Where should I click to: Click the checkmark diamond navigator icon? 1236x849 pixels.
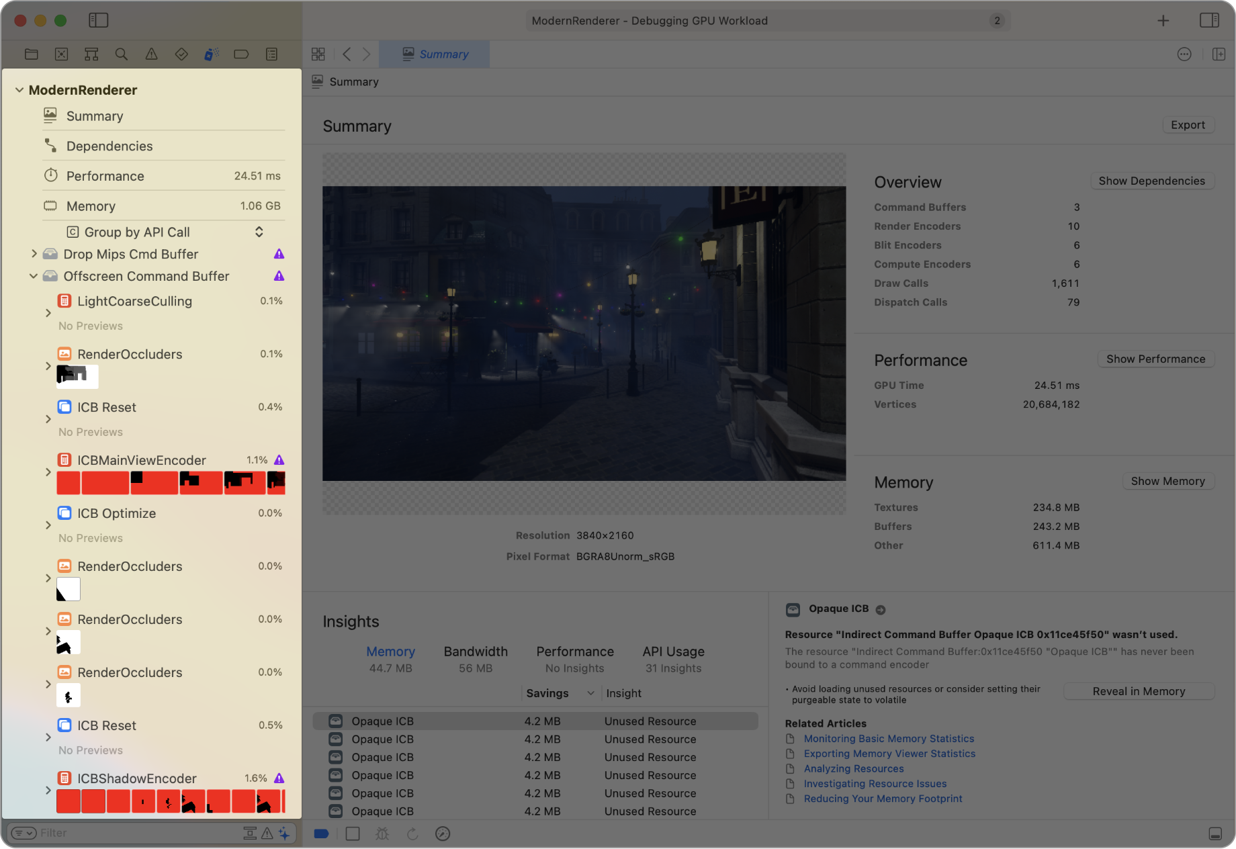(x=181, y=54)
